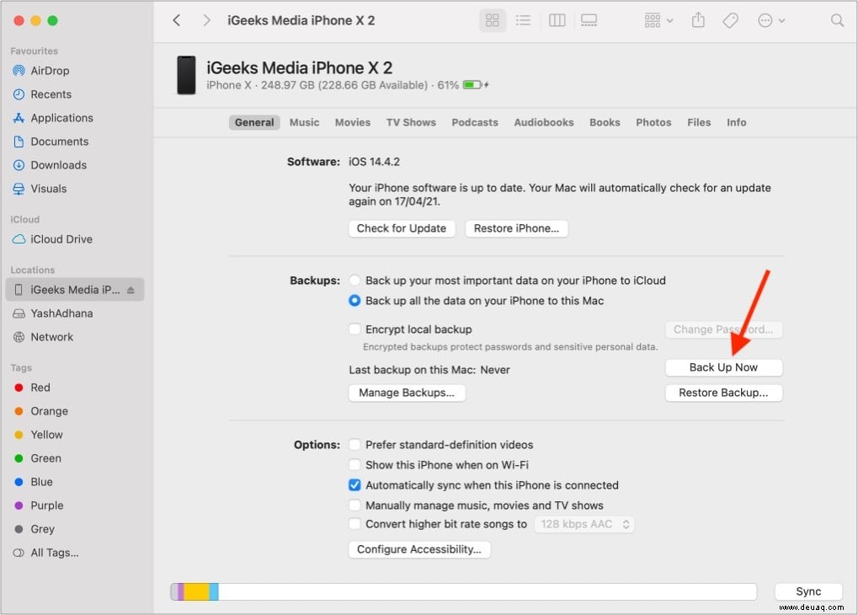Click the battery charging indicator

tap(476, 85)
